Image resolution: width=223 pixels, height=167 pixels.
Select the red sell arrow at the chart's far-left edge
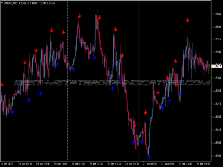[x=2, y=84]
